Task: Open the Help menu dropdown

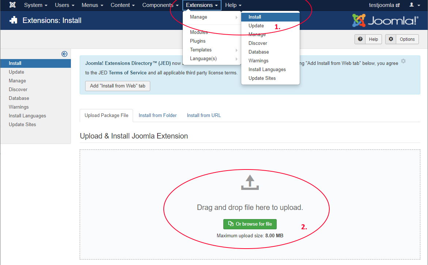Action: (233, 5)
